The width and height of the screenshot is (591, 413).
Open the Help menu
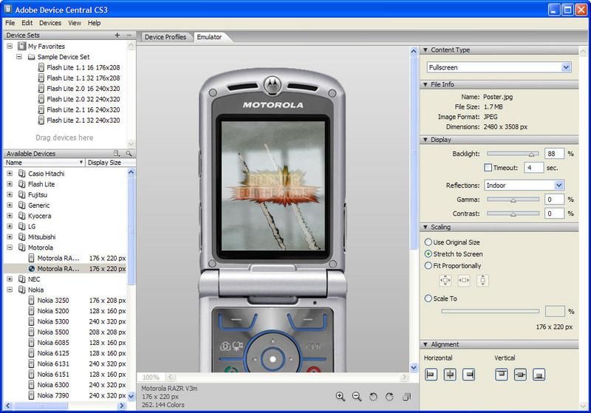pyautogui.click(x=95, y=23)
